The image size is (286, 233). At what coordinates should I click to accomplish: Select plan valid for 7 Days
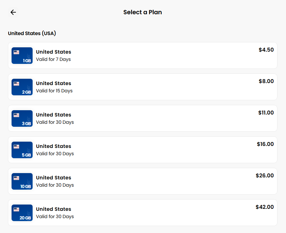pos(53,60)
